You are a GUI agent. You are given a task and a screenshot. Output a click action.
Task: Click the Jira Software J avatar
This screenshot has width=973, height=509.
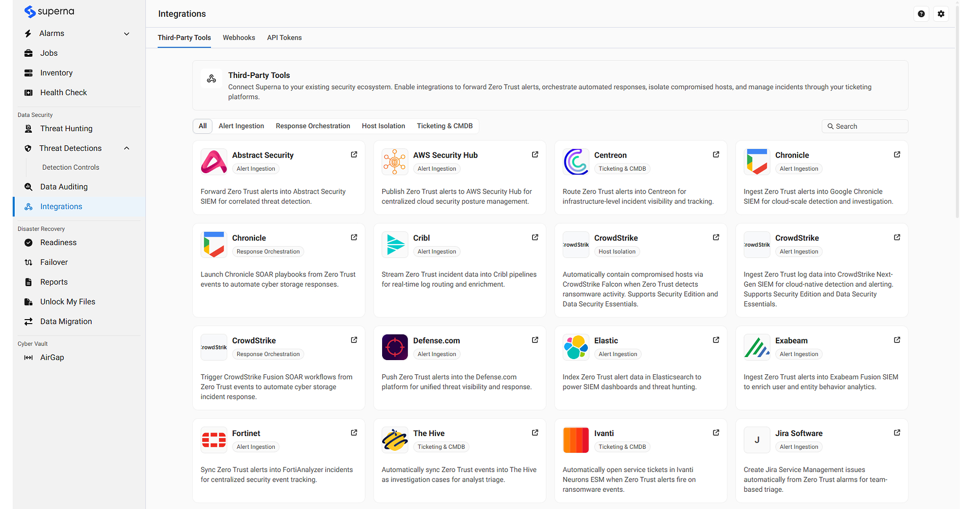coord(757,440)
